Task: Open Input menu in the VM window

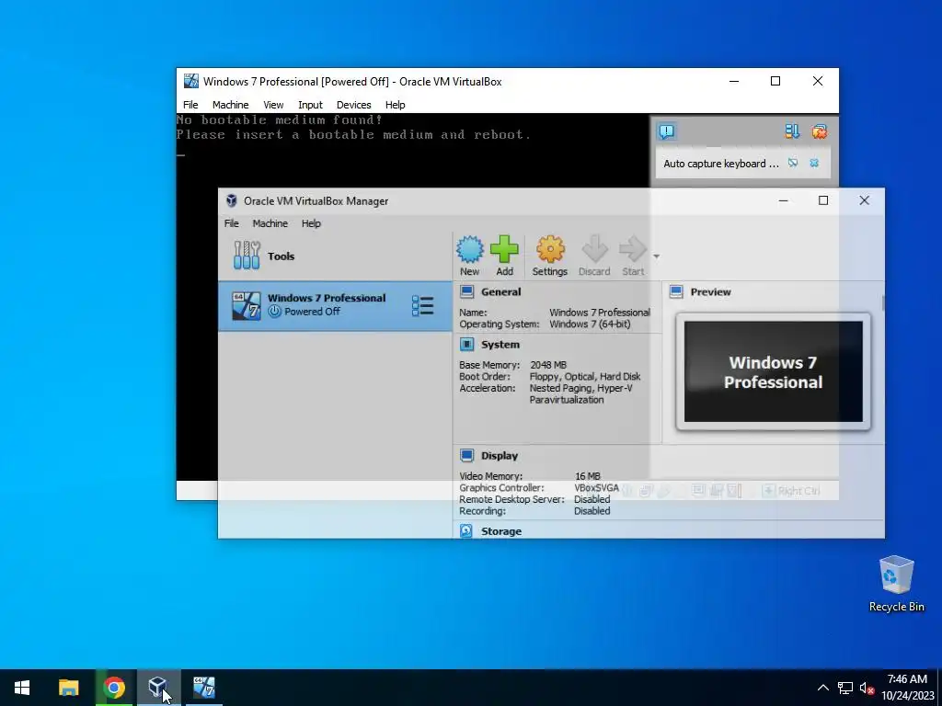Action: click(311, 105)
